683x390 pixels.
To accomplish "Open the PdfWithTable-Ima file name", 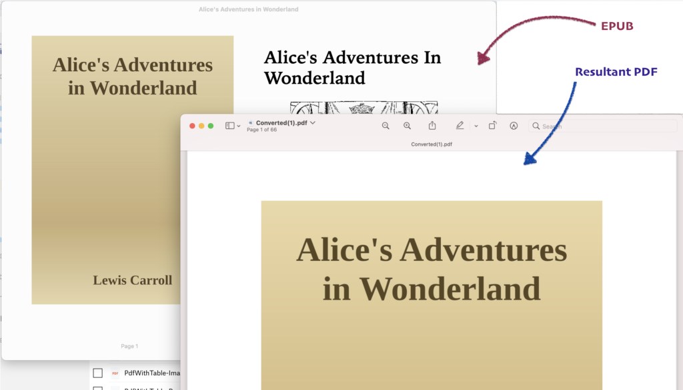I will click(152, 373).
